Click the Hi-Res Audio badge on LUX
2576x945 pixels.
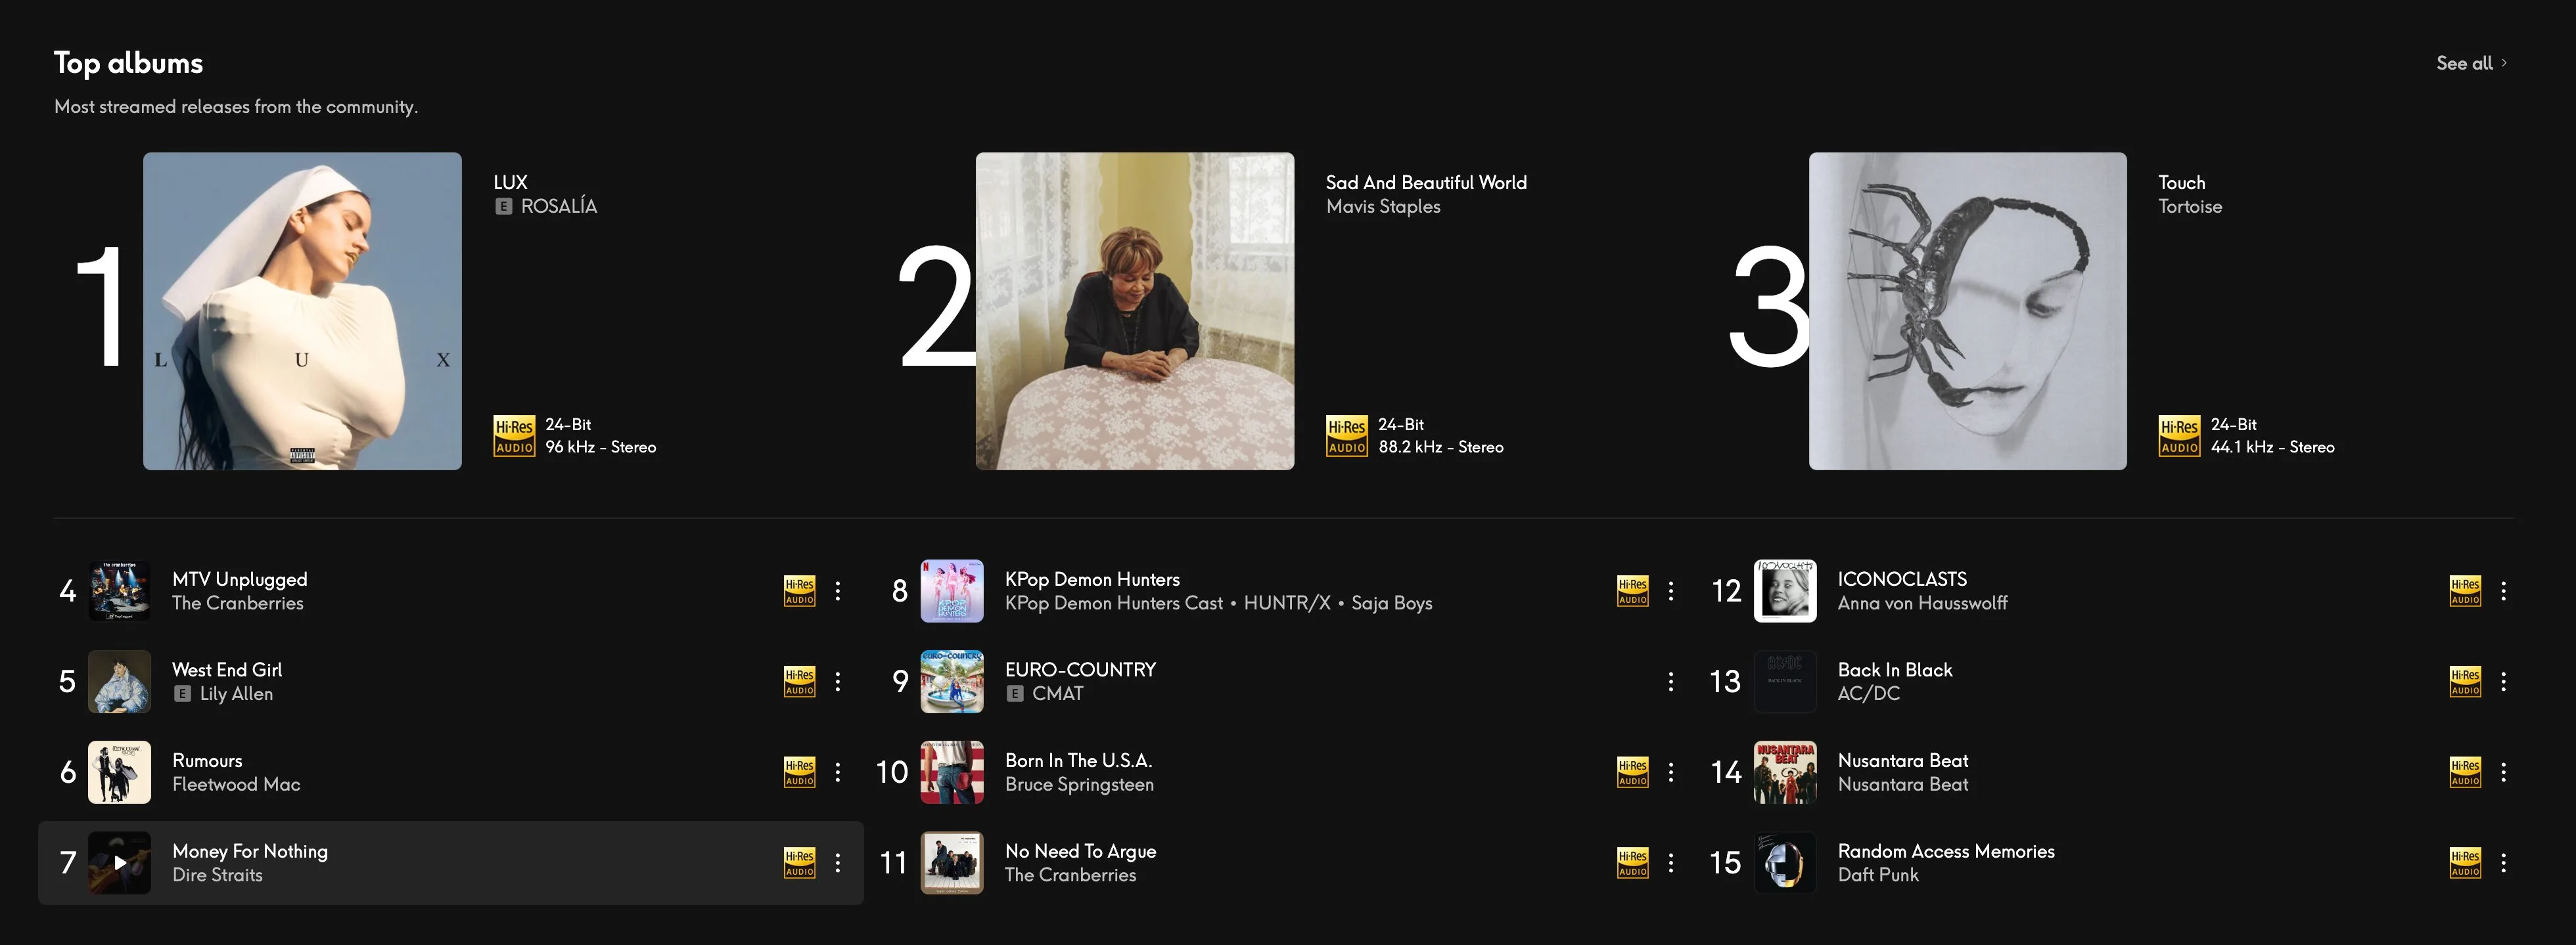pos(514,435)
